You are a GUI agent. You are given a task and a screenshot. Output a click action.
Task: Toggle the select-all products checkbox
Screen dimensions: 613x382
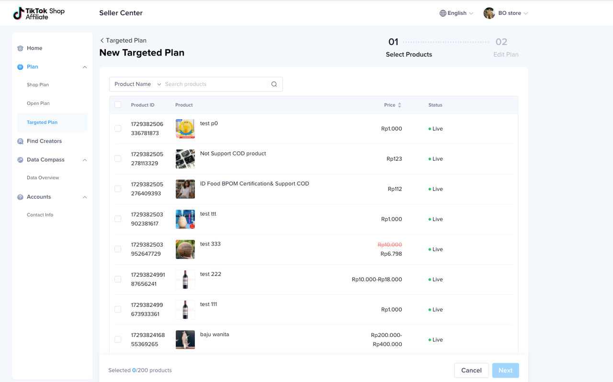click(118, 105)
